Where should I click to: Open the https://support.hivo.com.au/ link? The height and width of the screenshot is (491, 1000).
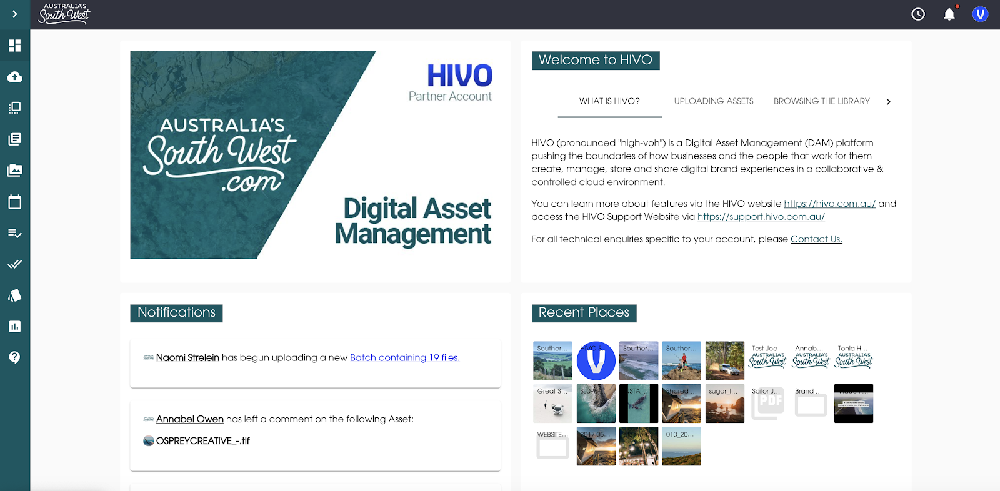[x=761, y=217]
